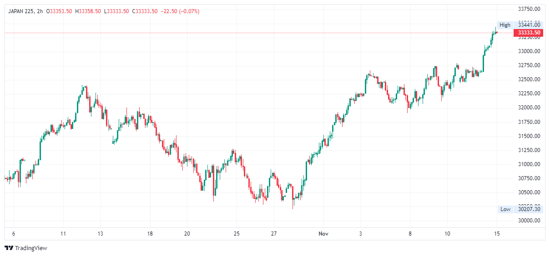
Task: Click date 27 on the time axis
Action: 273,234
